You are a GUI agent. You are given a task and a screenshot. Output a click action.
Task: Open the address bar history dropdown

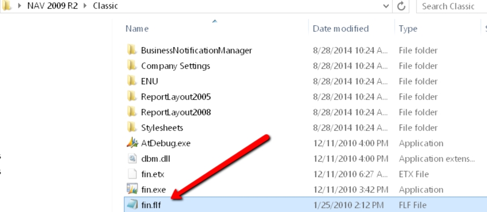click(386, 6)
